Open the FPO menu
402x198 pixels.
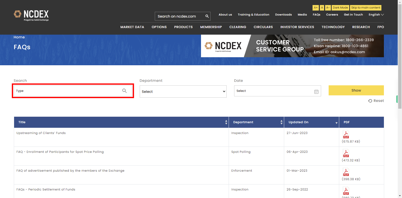point(381,27)
